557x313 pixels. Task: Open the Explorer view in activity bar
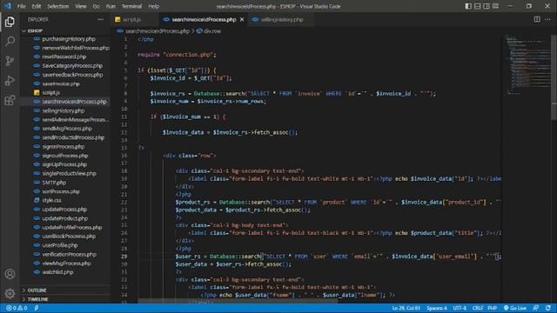(x=10, y=22)
